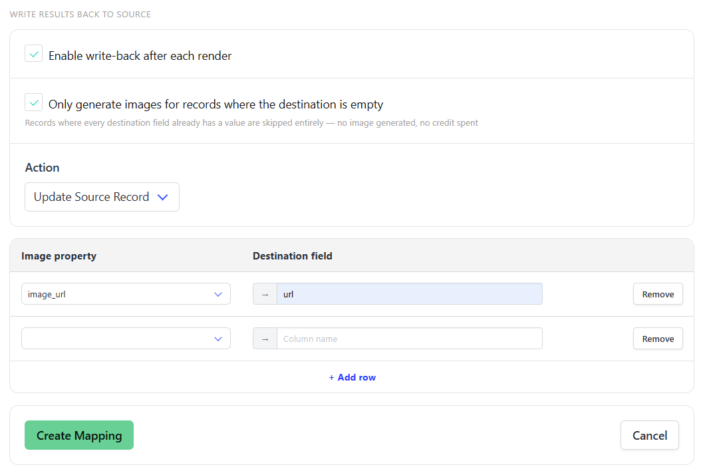713x475 pixels.
Task: Click the Enable write-back label text
Action: (x=140, y=56)
